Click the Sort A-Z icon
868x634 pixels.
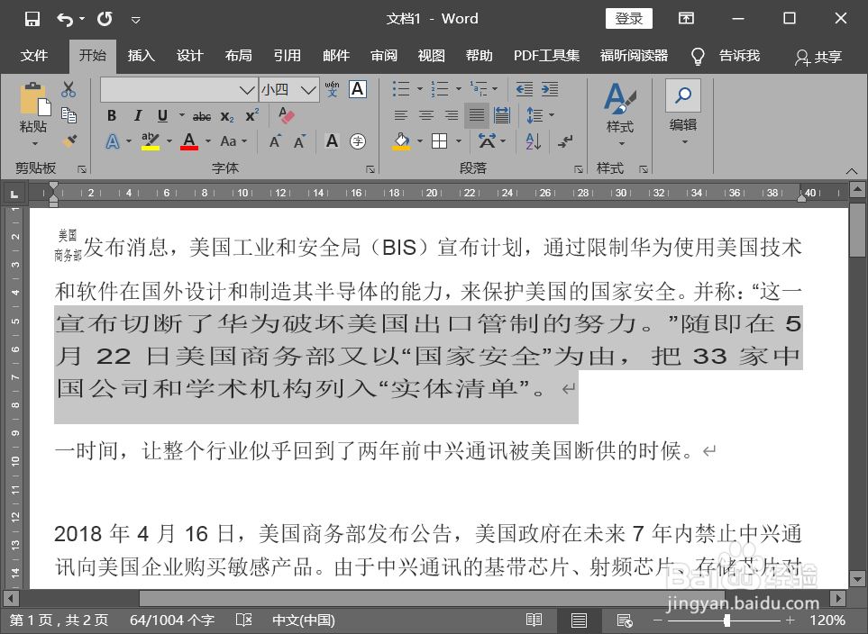point(533,141)
